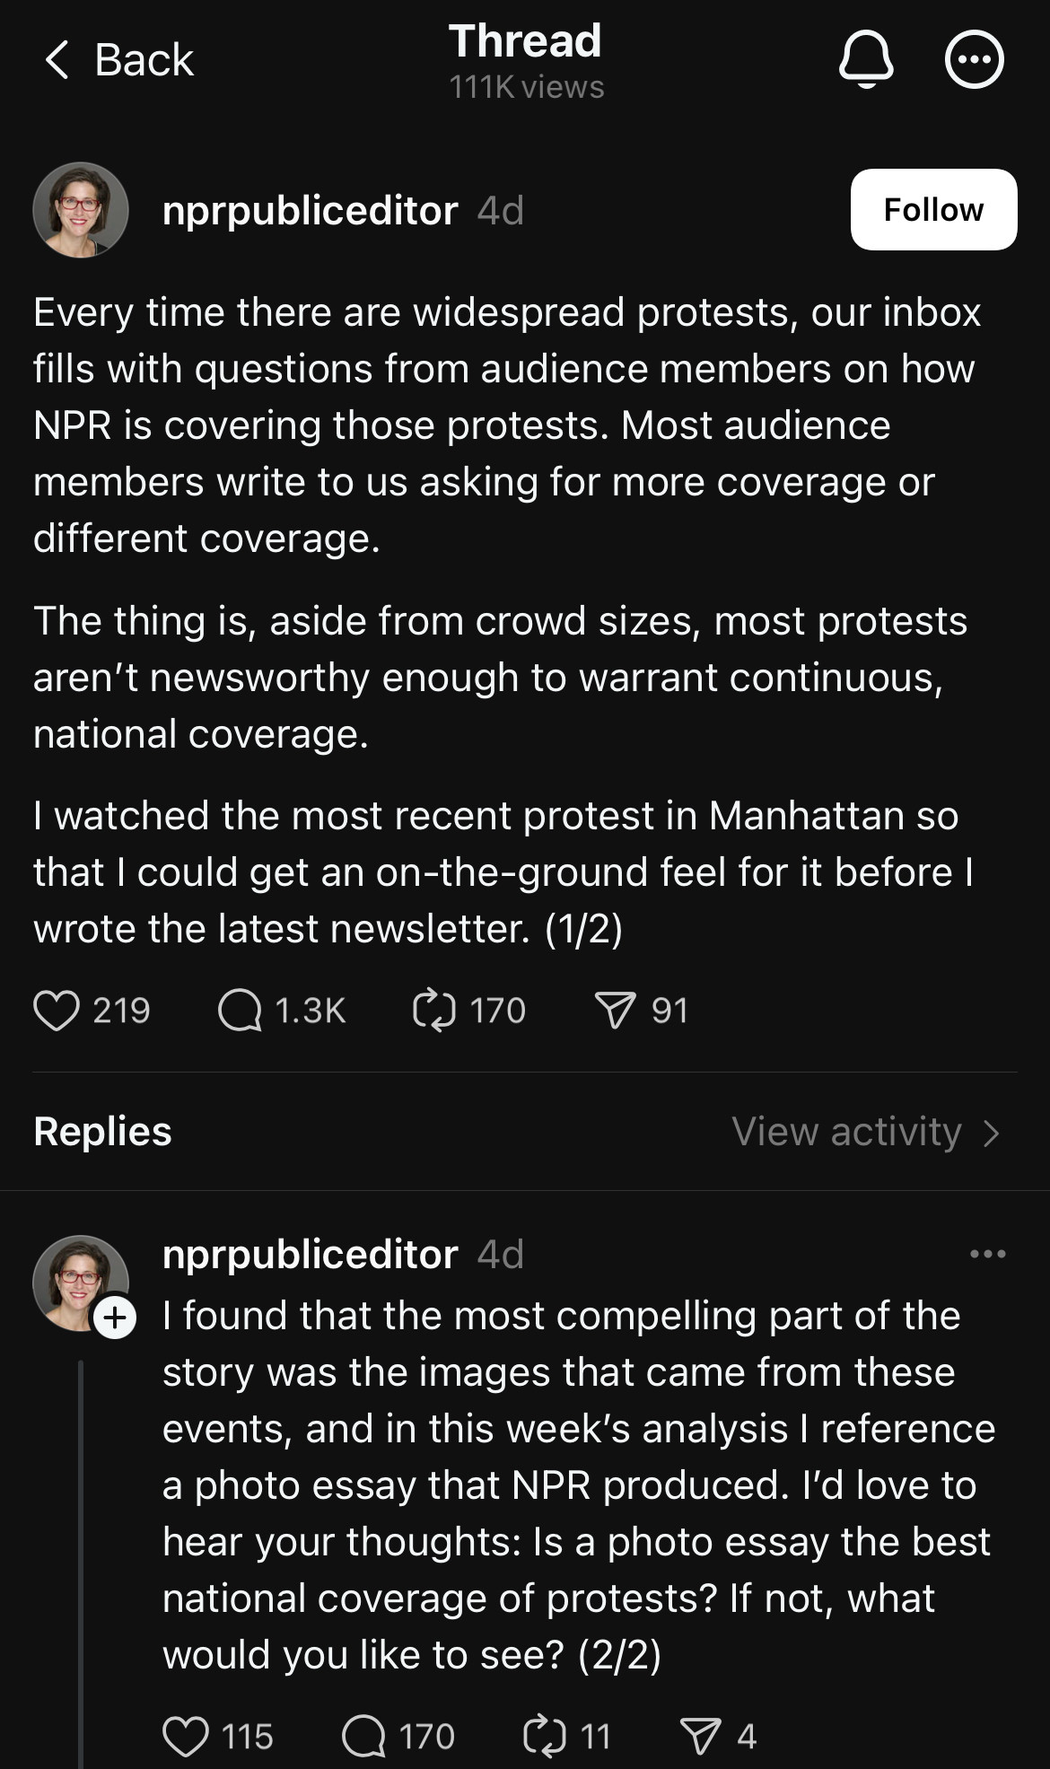This screenshot has height=1769, width=1050.
Task: Tap the Thread title header
Action: pyautogui.click(x=525, y=42)
